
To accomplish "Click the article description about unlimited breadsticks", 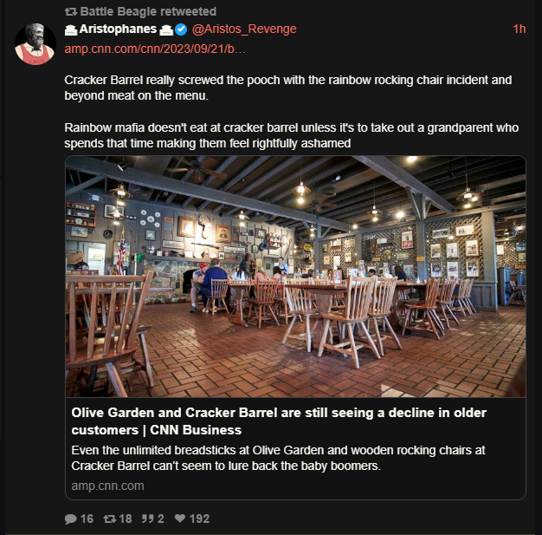I will click(278, 458).
